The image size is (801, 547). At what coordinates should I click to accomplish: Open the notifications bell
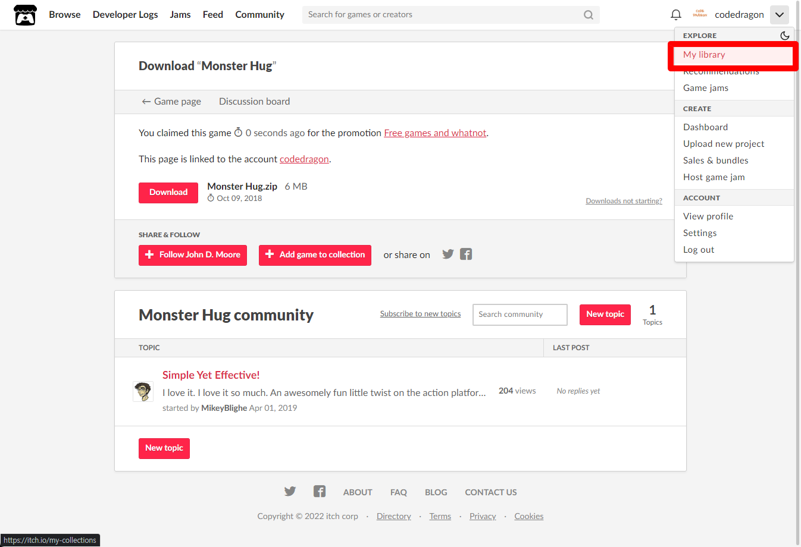pos(676,15)
